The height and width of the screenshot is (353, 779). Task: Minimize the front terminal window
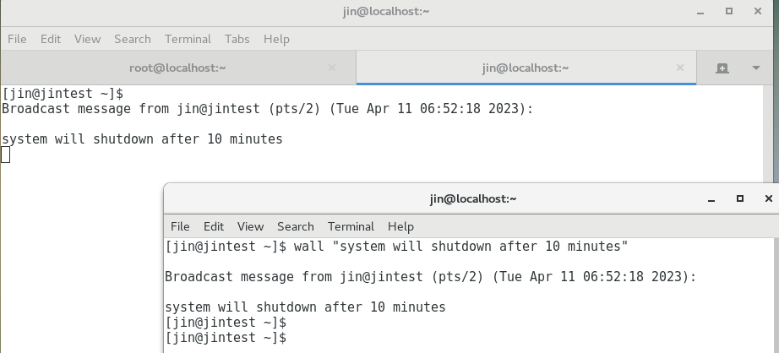click(711, 199)
